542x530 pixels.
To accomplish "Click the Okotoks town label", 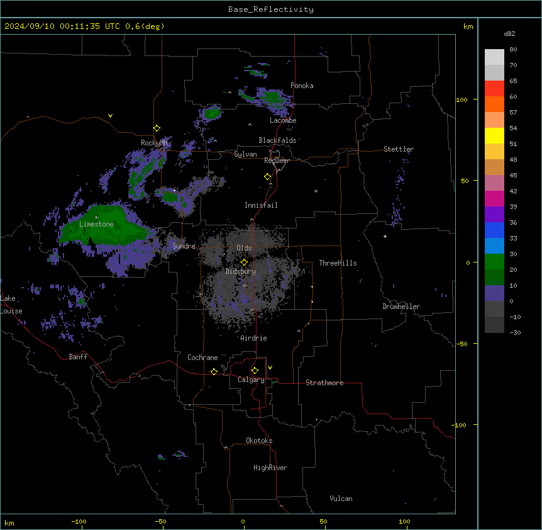I will pos(259,441).
